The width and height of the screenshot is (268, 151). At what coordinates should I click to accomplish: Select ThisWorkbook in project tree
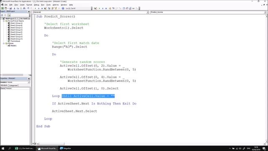tap(15, 41)
